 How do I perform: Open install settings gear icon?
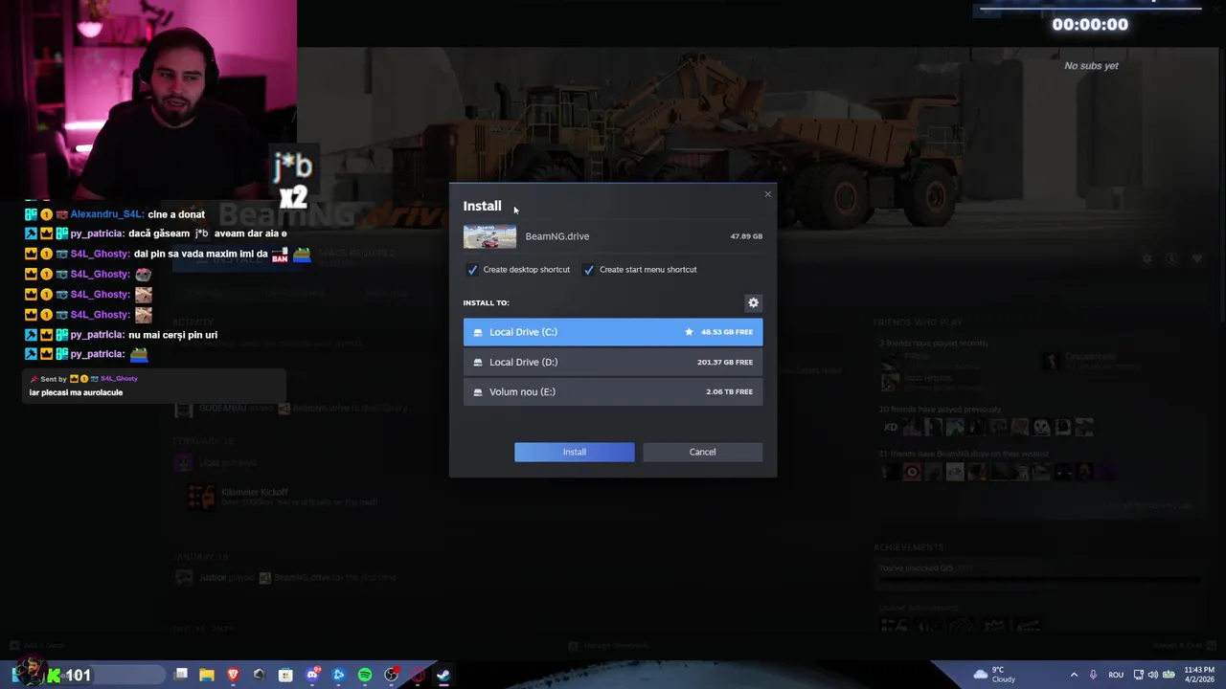click(753, 302)
